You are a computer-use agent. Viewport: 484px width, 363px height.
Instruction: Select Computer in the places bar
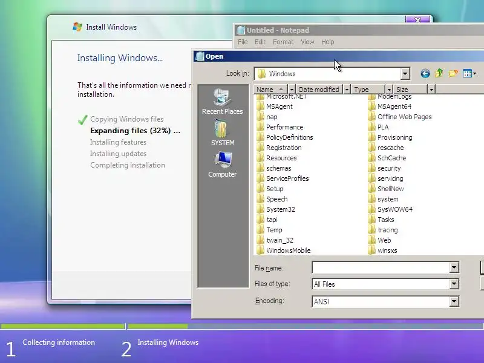tap(222, 165)
